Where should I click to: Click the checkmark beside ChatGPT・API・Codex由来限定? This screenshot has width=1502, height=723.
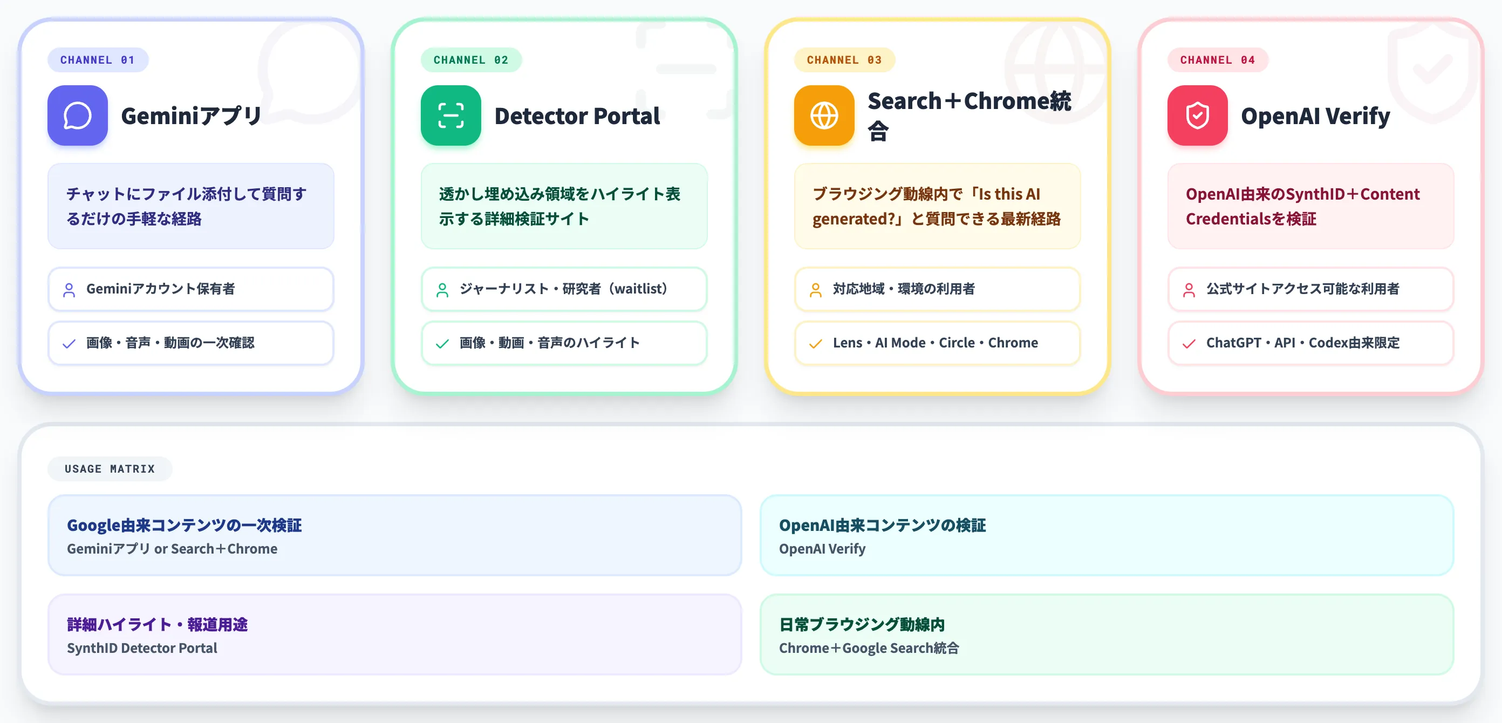coord(1189,343)
